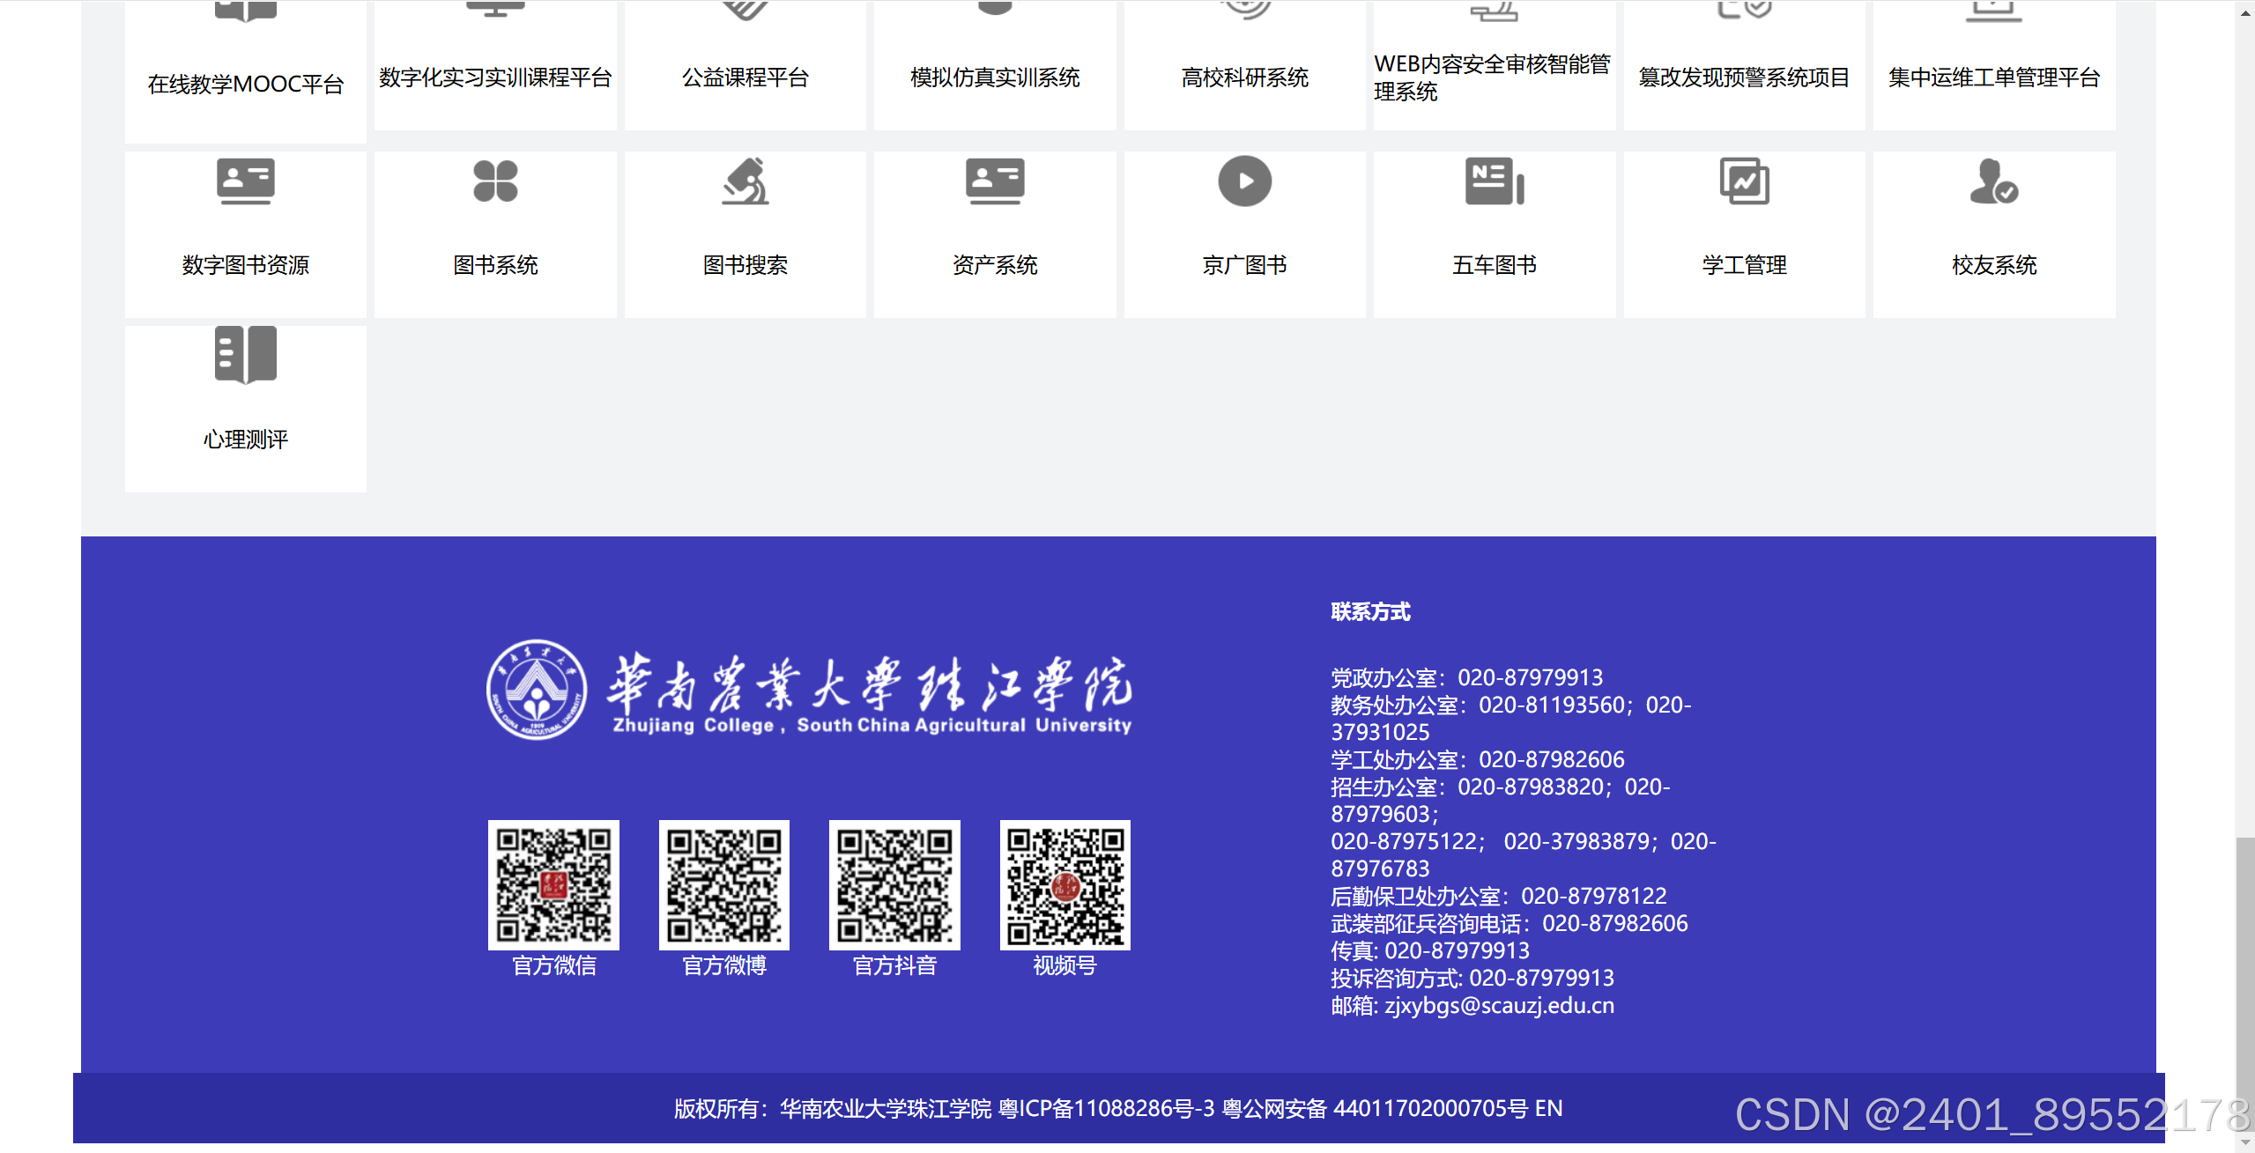
Task: Open 在线教学MOOC平台 link
Action: pyautogui.click(x=245, y=84)
